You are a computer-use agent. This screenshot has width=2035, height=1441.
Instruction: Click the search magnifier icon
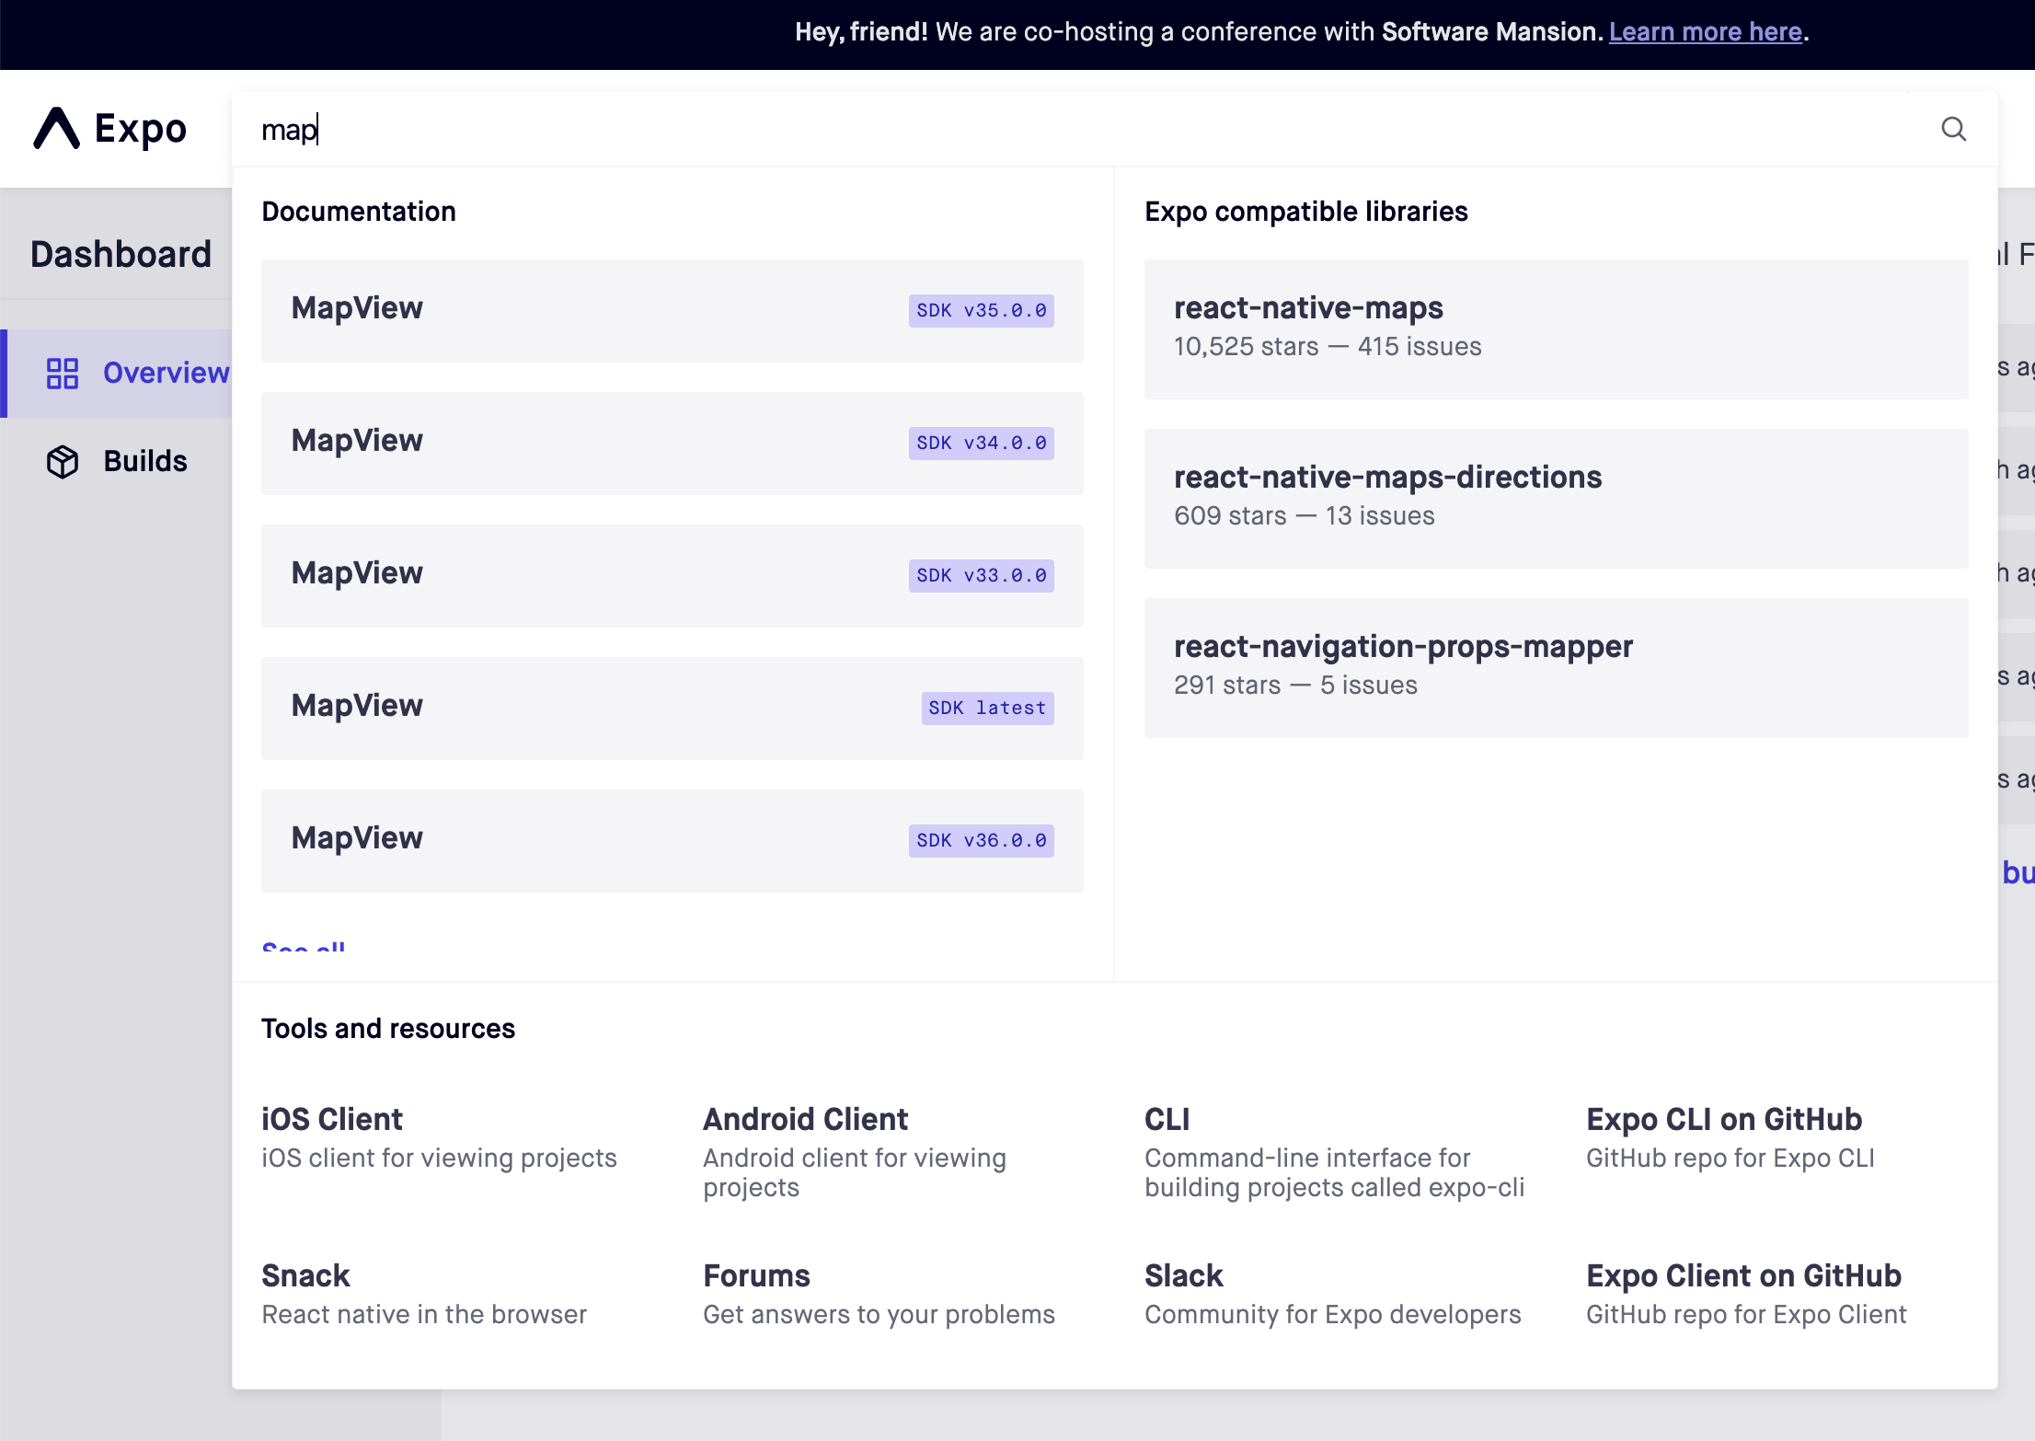point(1954,129)
